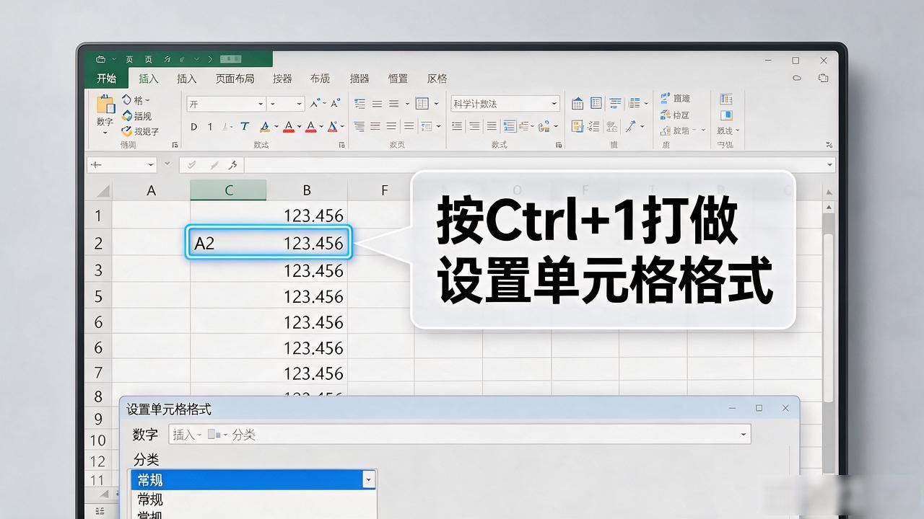Click the diagonal arrow wand icon in the ribbon

pos(632,126)
